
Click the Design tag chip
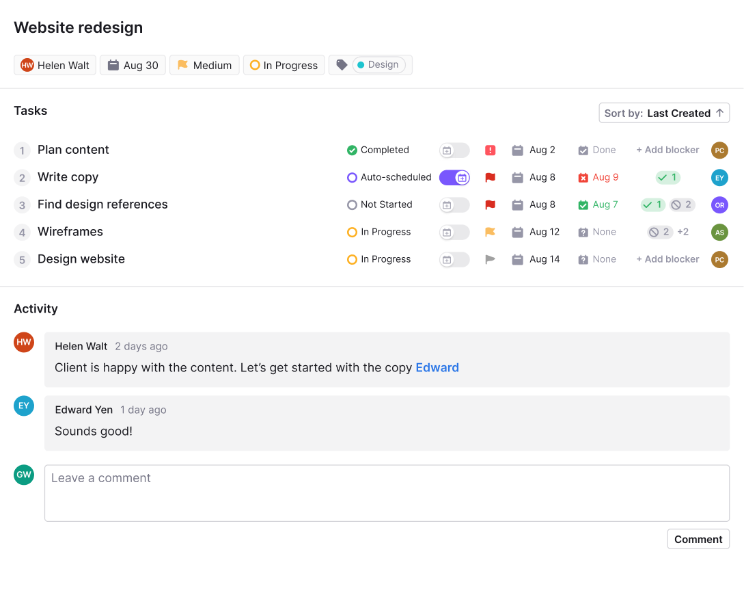378,65
